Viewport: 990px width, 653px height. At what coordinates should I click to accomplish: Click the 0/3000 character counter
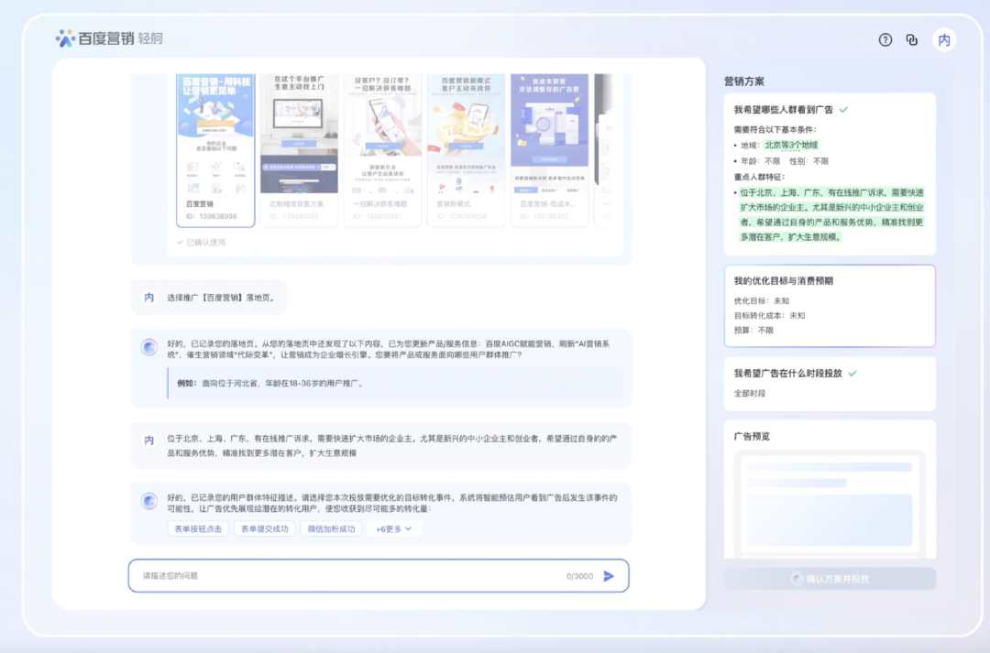(579, 576)
